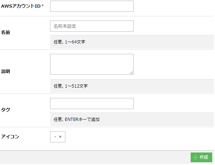Screen dimensions: 215x165
Task: Click the hint text 任意, 1〜64文字
Action: point(69,42)
